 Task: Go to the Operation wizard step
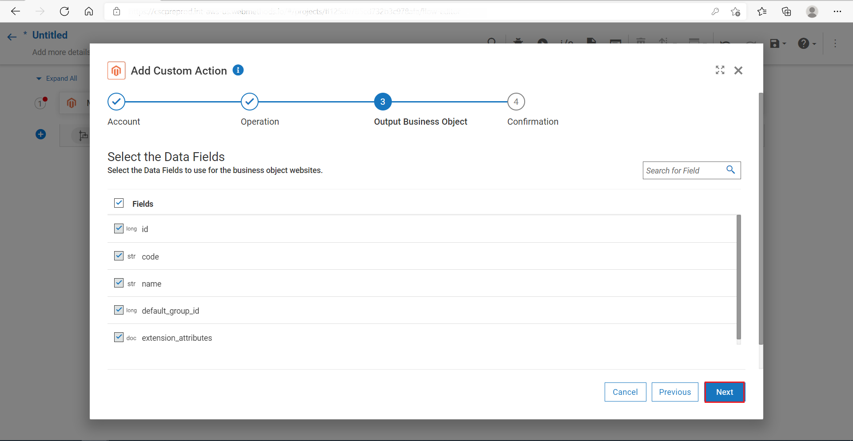[x=250, y=102]
